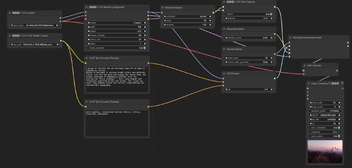Click the KSamplerSelect node collapse dot
Image resolution: width=352 pixels, height=168 pixels.
(x=224, y=29)
